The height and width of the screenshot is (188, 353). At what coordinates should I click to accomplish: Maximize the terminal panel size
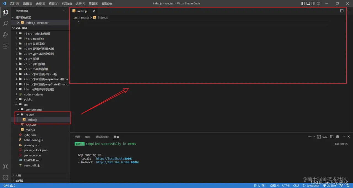tap(344, 137)
